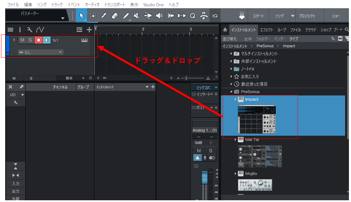The image size is (351, 202).
Task: Click the Q quantize button
Action: click(192, 16)
